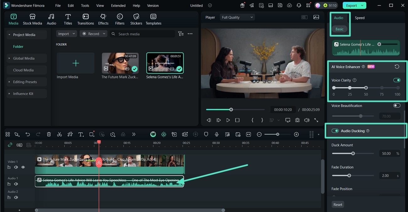Open the Extended menu
408x212 pixels.
pos(118,6)
